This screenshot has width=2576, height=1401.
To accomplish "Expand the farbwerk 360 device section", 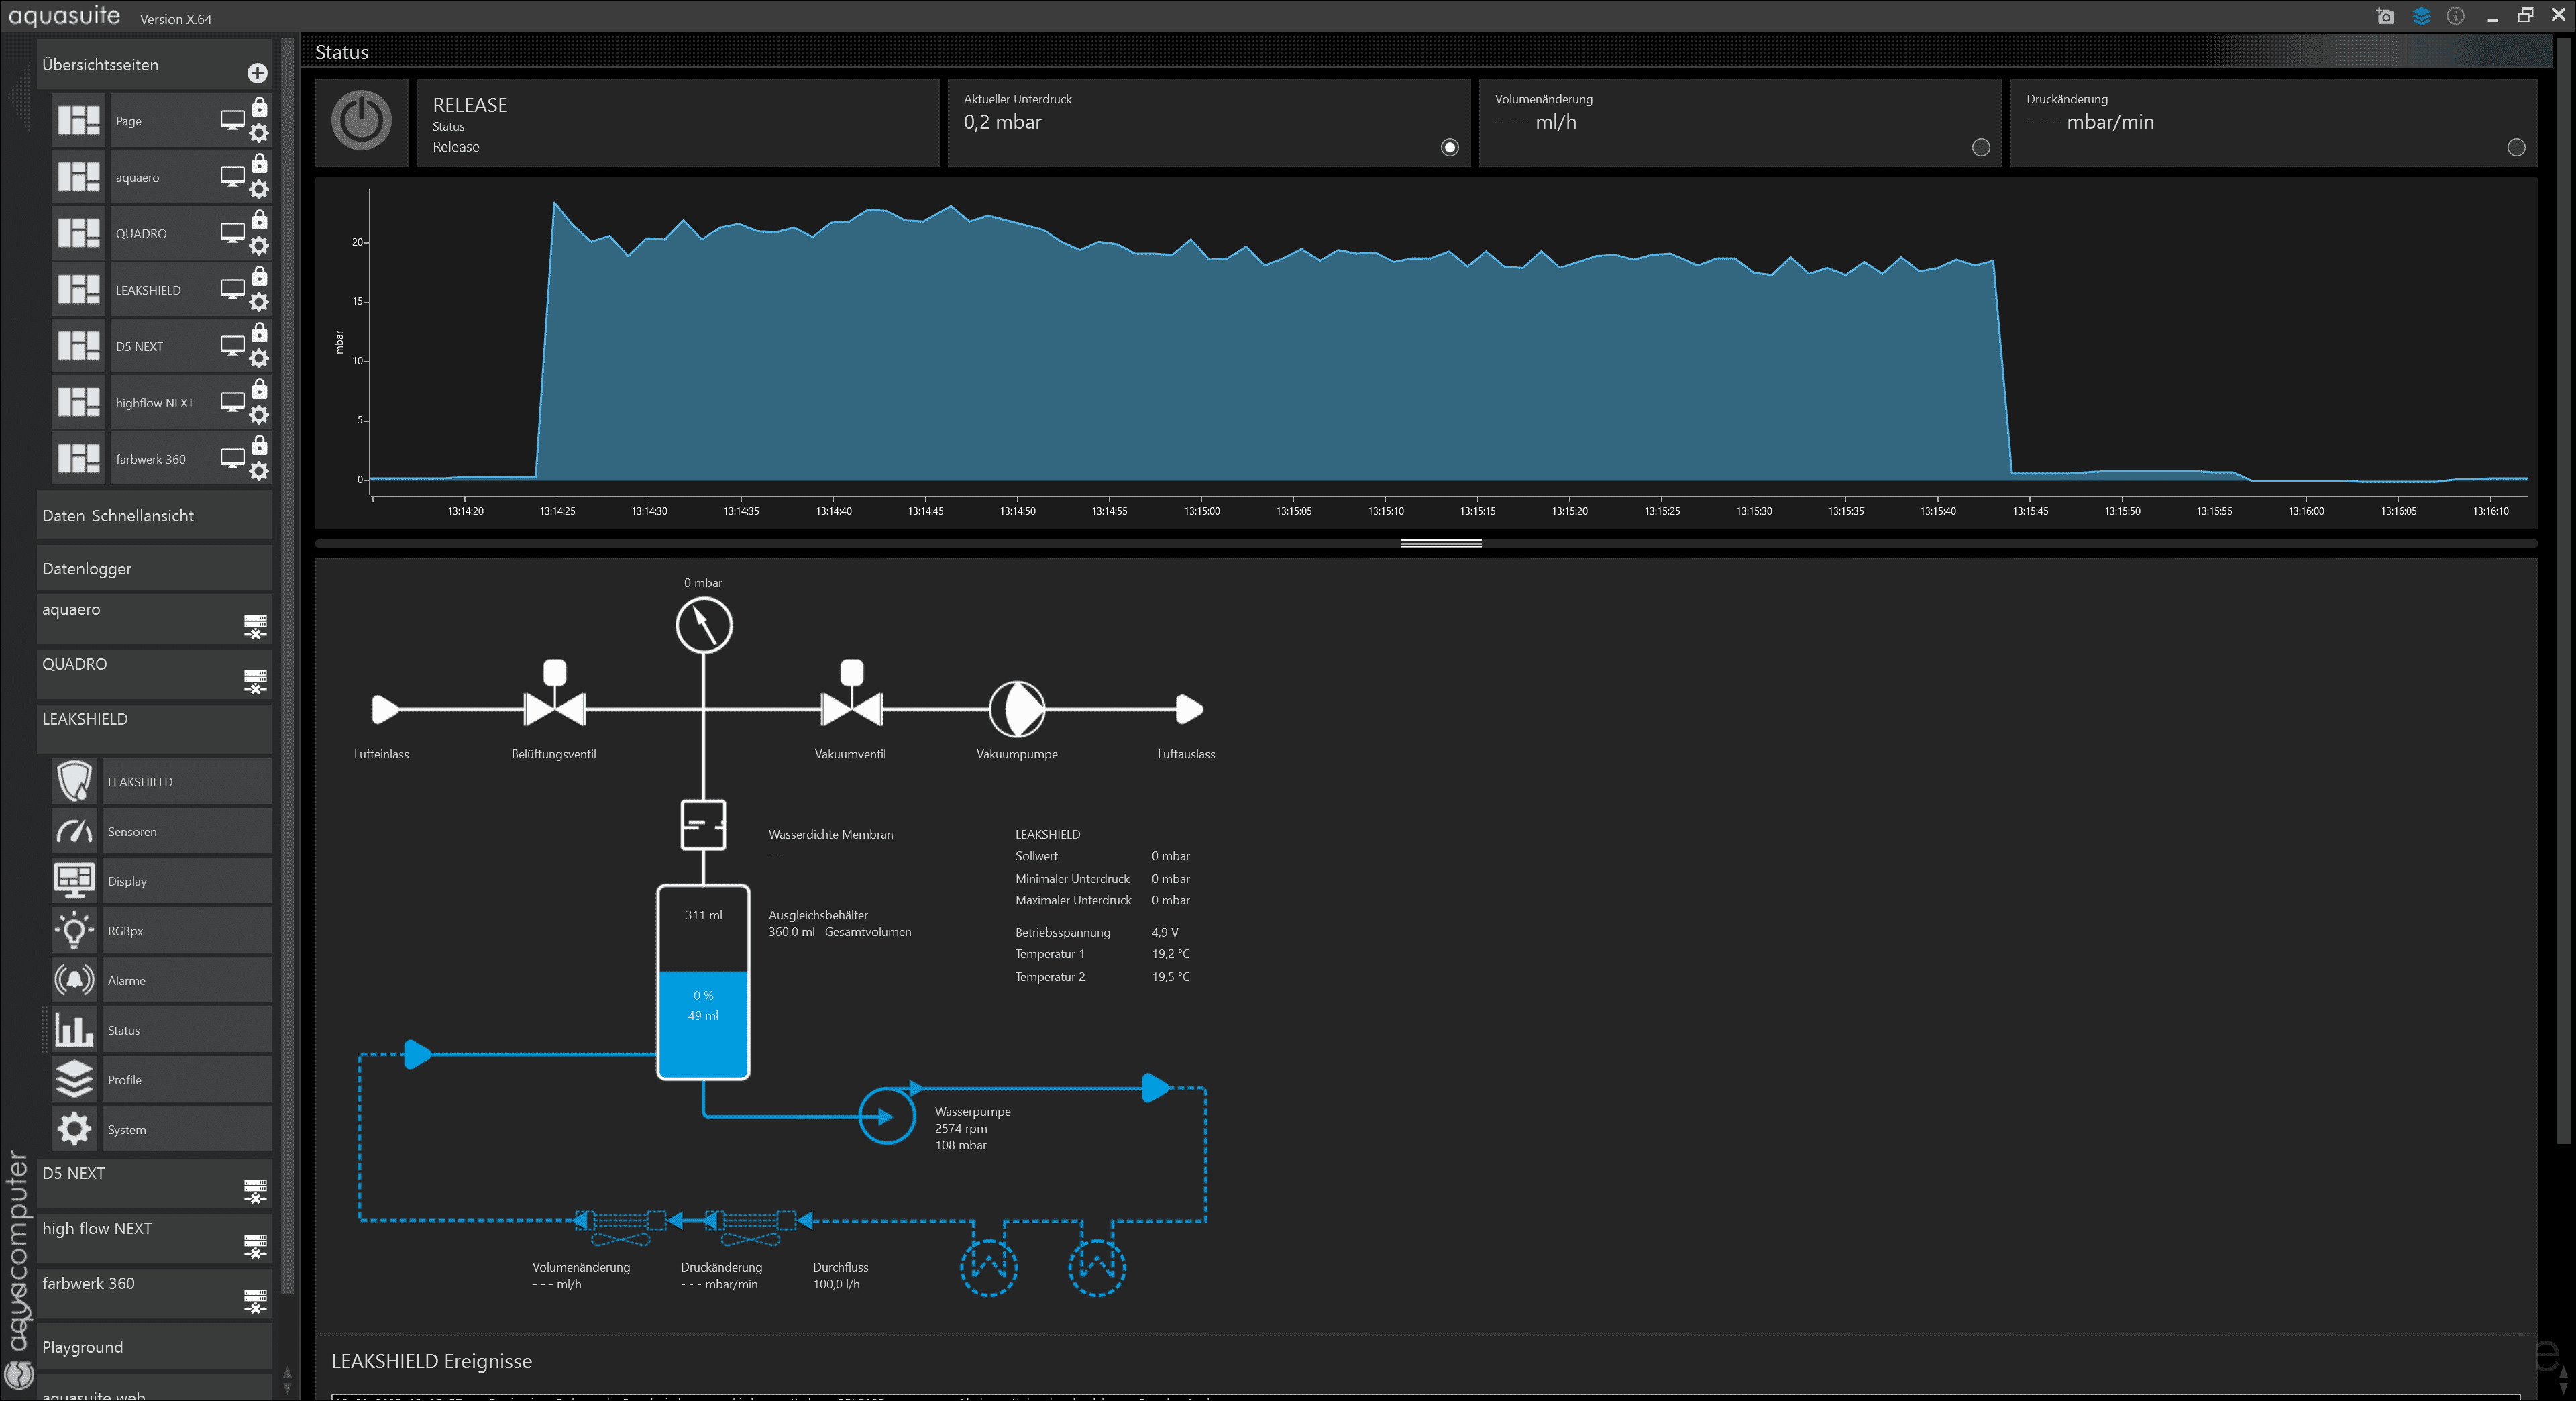I will click(154, 1294).
